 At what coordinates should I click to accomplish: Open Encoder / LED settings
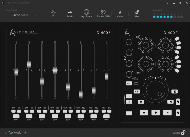(103, 13)
